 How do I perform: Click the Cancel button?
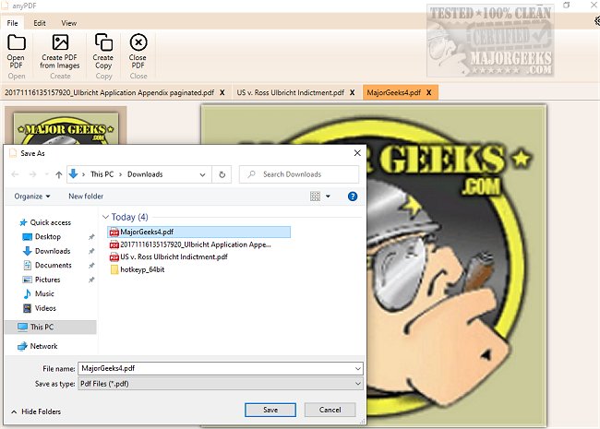(x=330, y=410)
